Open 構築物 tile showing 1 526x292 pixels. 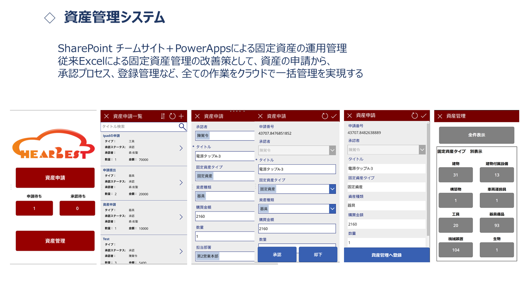pyautogui.click(x=456, y=200)
